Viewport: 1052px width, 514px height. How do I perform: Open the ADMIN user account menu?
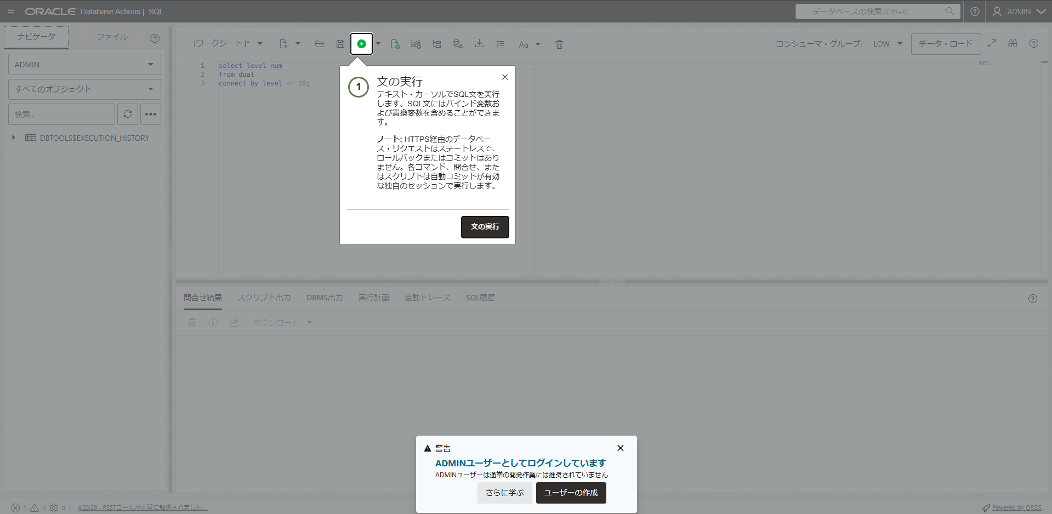coord(1019,12)
